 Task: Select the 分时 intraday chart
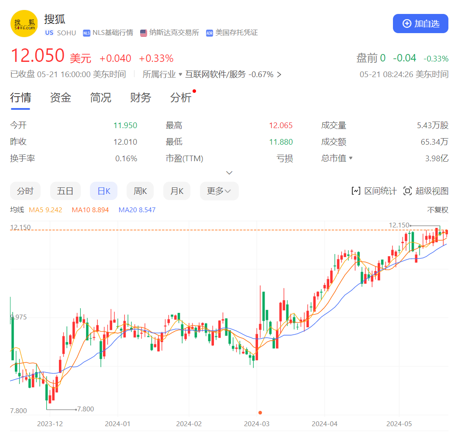25,191
